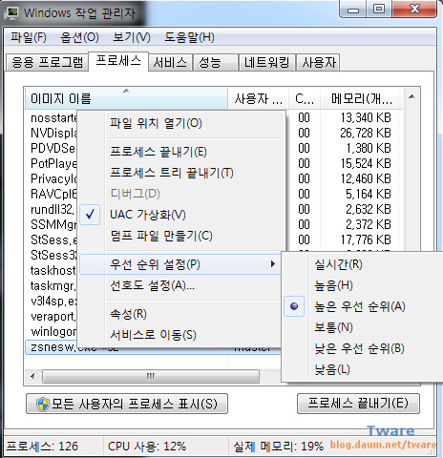Open the 파일(F) menu
This screenshot has width=443, height=458.
click(x=29, y=37)
